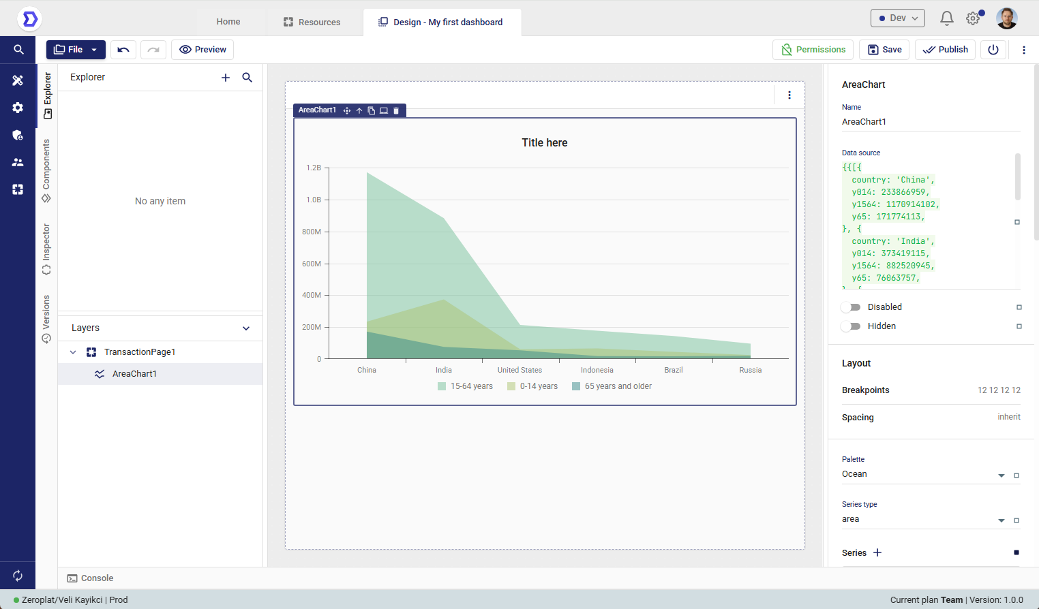The width and height of the screenshot is (1039, 609).
Task: Click the duplicate icon on AreaChart1 toolbar
Action: [x=372, y=110]
